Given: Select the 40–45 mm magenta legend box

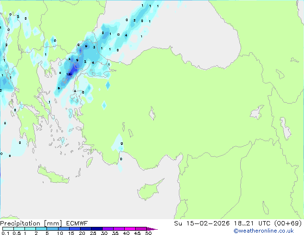Looking at the screenshot, I should click(130, 229).
